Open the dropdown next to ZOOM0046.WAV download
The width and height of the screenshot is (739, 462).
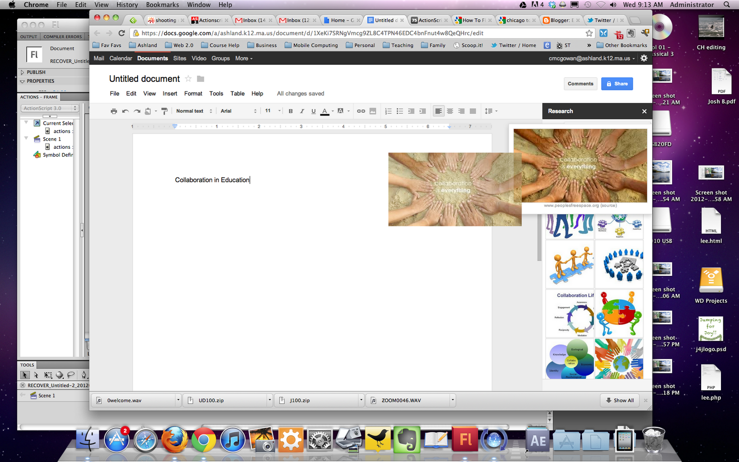click(453, 400)
